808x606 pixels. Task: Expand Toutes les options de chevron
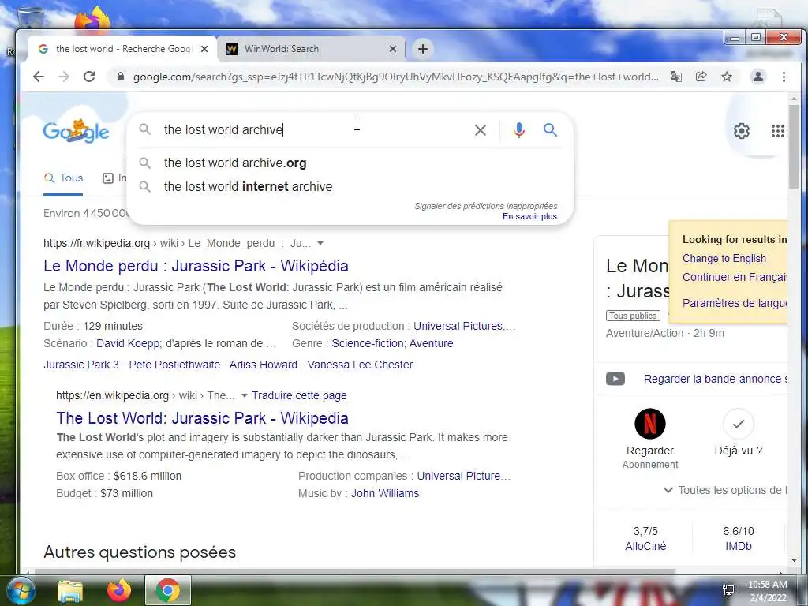click(x=668, y=490)
